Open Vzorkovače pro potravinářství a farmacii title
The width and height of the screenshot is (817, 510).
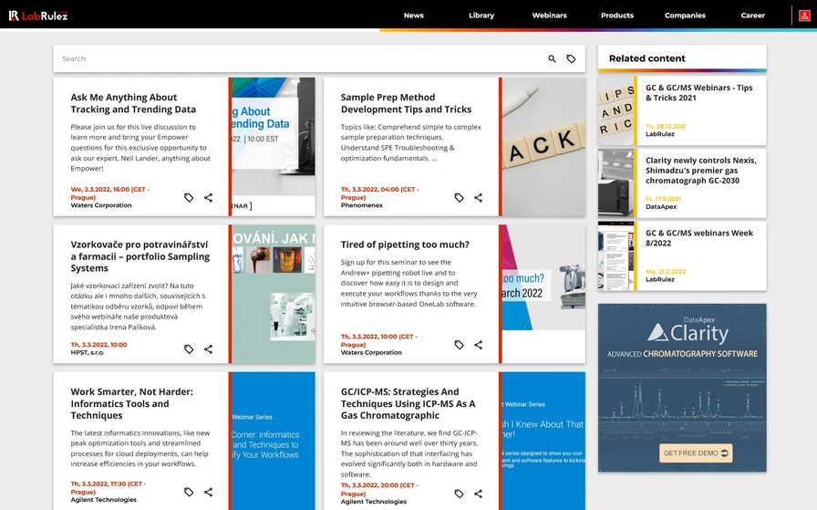pos(140,256)
